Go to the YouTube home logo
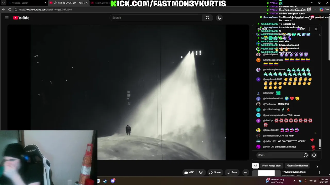The image size is (330, 185). 21,18
